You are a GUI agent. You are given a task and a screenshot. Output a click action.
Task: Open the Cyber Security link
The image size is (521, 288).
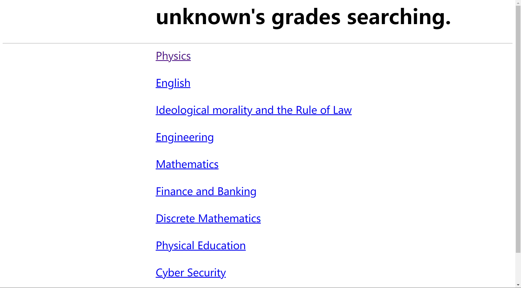pyautogui.click(x=190, y=273)
